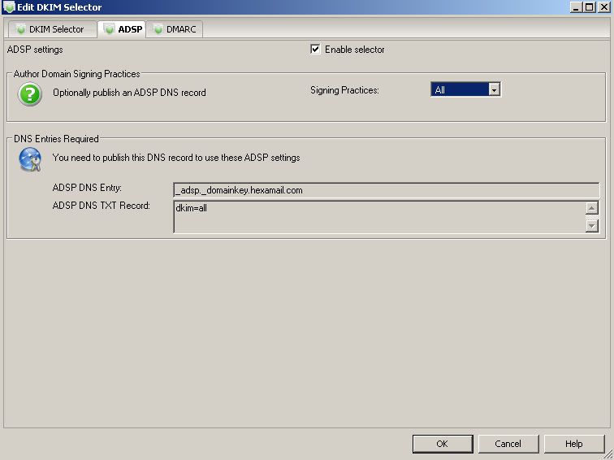This screenshot has height=460, width=614.
Task: Open Help for this dialog
Action: click(x=573, y=444)
